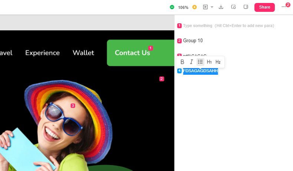Apply H1 heading style
Viewport: 293px width, 171px height.
[209, 62]
